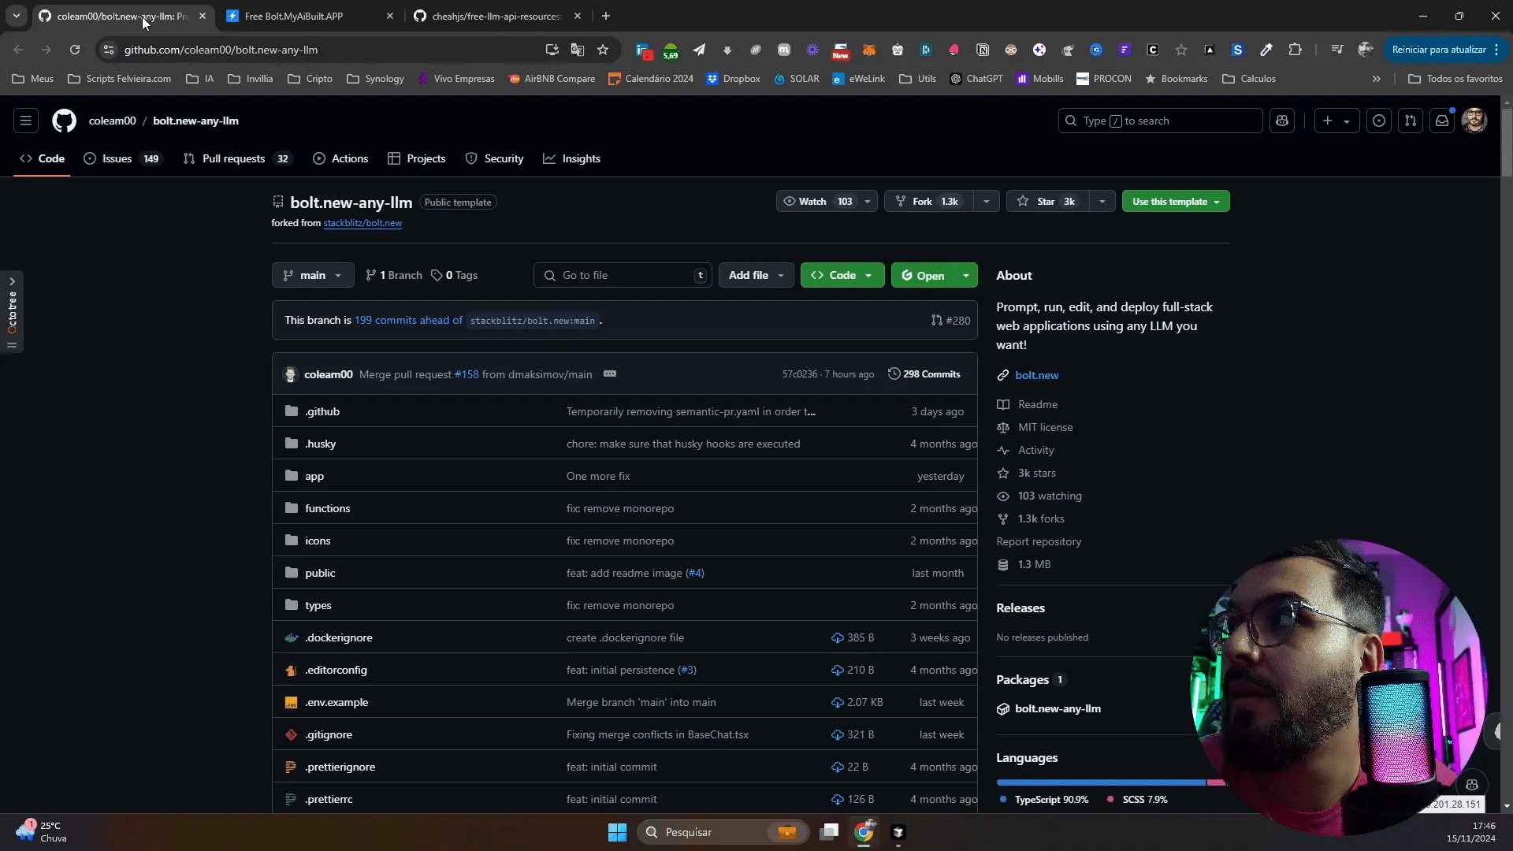The height and width of the screenshot is (851, 1513).
Task: Switch to the Free Bolt.MyAiBuilt.APP browser tab
Action: (310, 16)
